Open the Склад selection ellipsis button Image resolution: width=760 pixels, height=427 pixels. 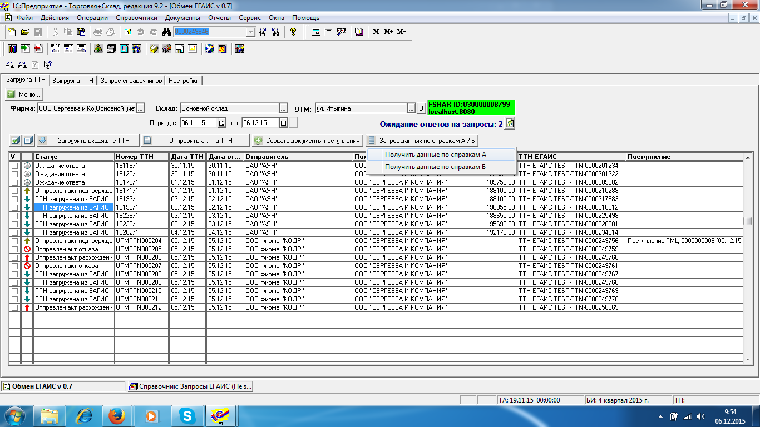(x=283, y=108)
